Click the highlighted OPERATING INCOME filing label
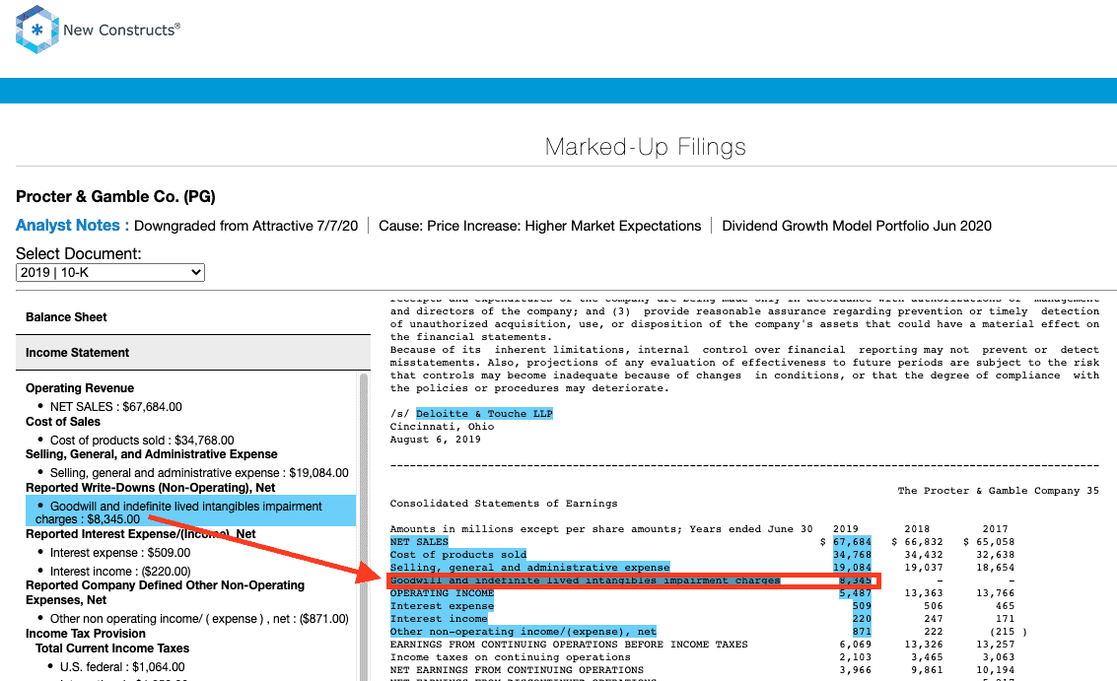Image resolution: width=1117 pixels, height=681 pixels. point(442,593)
